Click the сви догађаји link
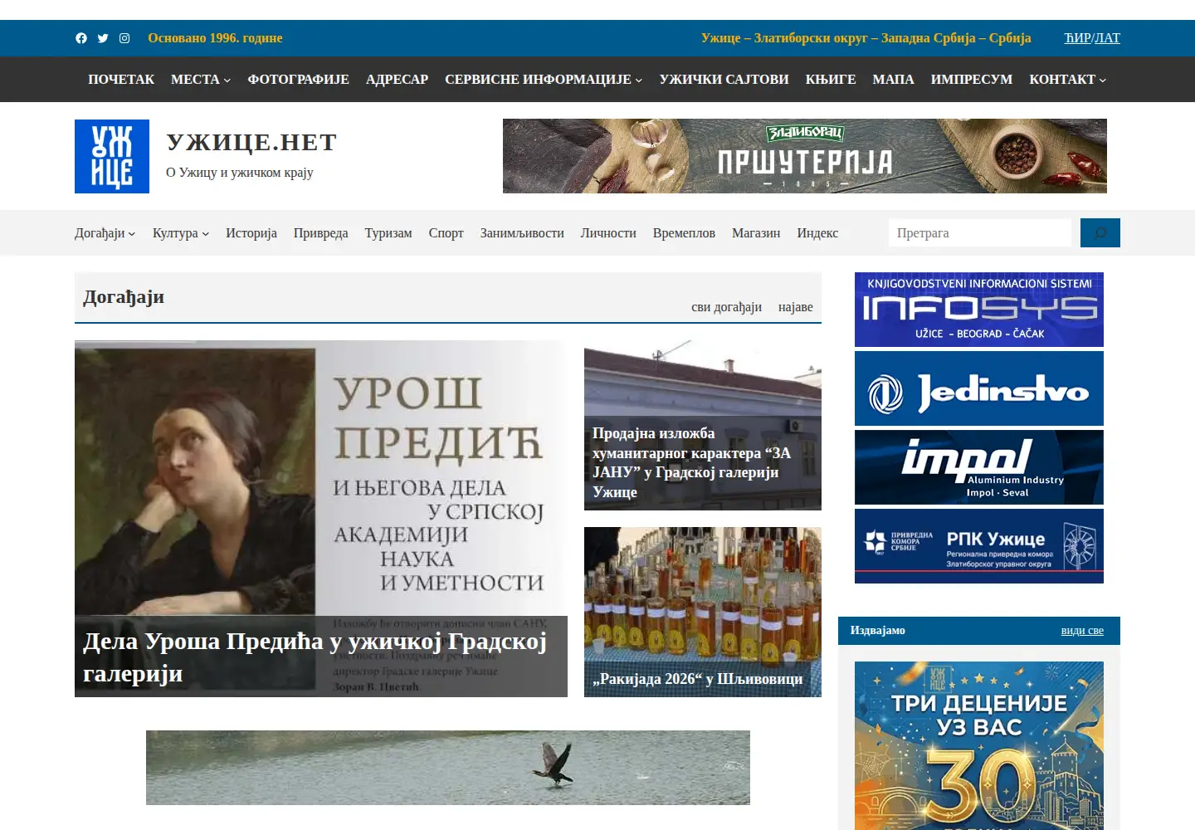This screenshot has width=1195, height=830. click(726, 307)
